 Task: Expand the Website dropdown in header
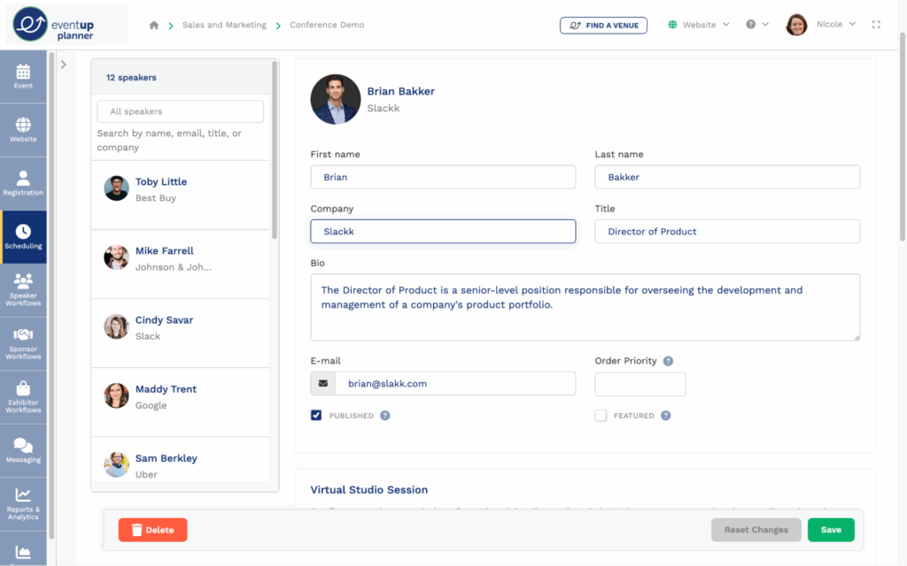point(699,25)
